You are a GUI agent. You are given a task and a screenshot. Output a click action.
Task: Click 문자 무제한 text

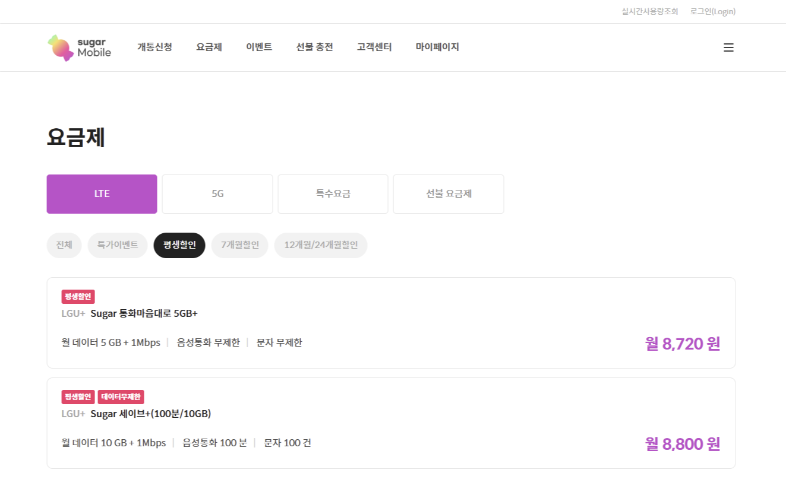pyautogui.click(x=279, y=342)
